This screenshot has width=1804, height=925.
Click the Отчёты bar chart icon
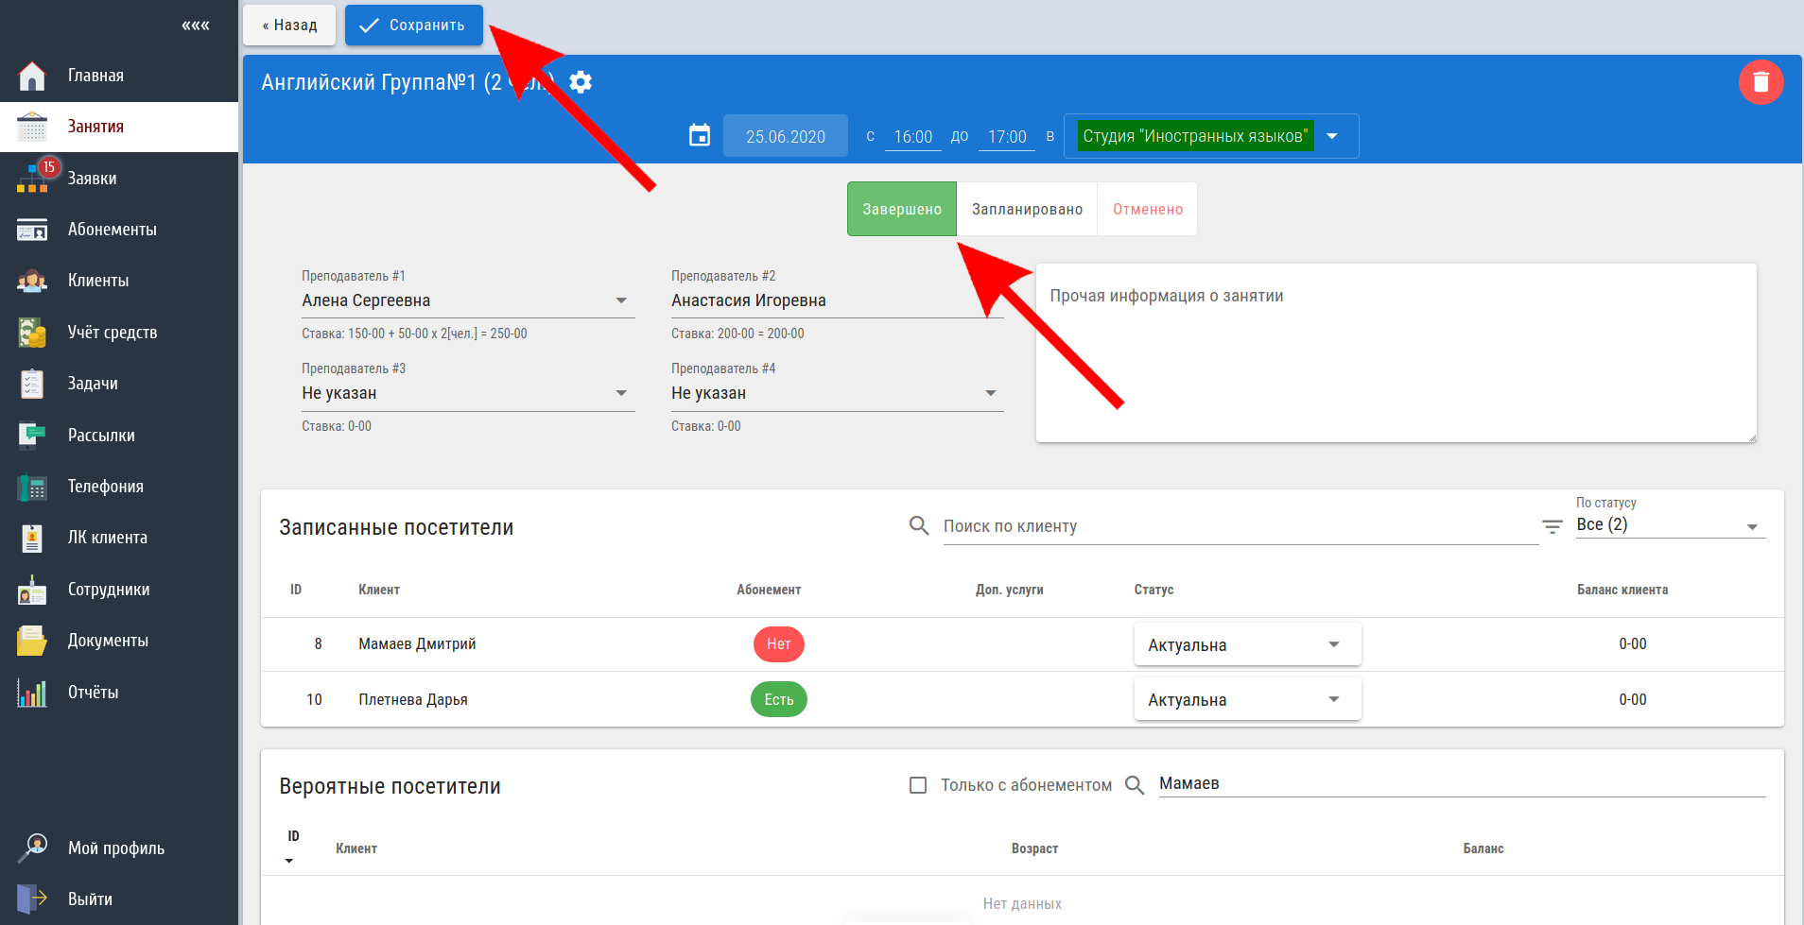(x=32, y=693)
